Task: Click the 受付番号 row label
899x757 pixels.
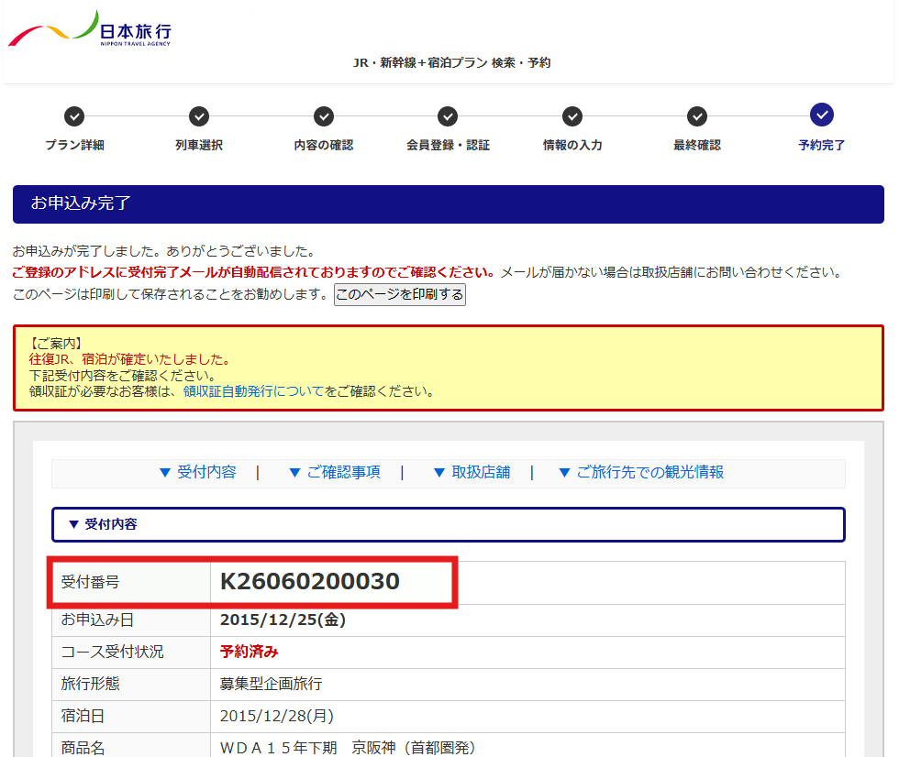Action: tap(90, 582)
